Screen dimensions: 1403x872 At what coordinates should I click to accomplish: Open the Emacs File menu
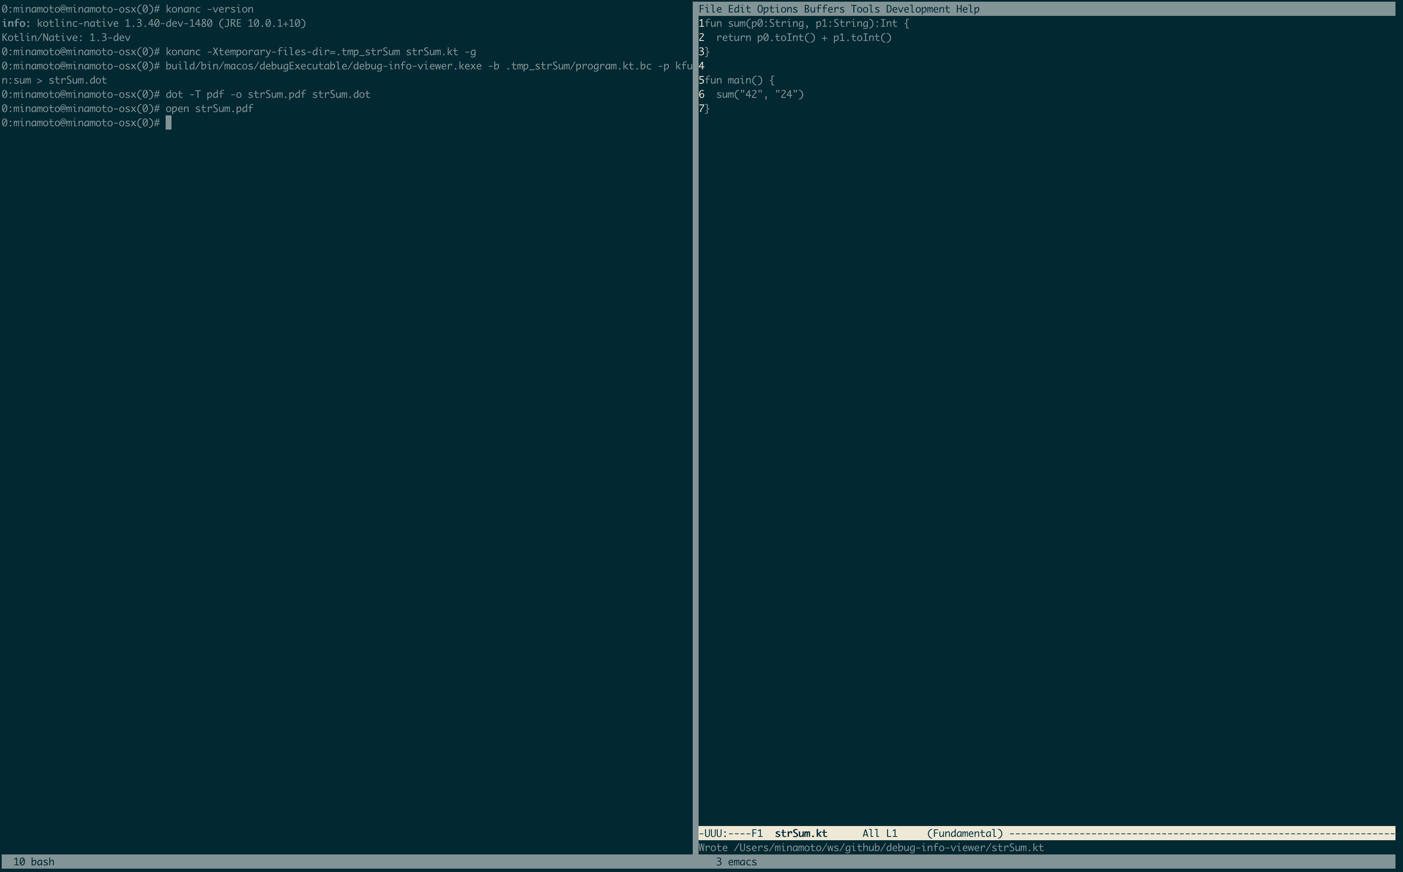[709, 9]
